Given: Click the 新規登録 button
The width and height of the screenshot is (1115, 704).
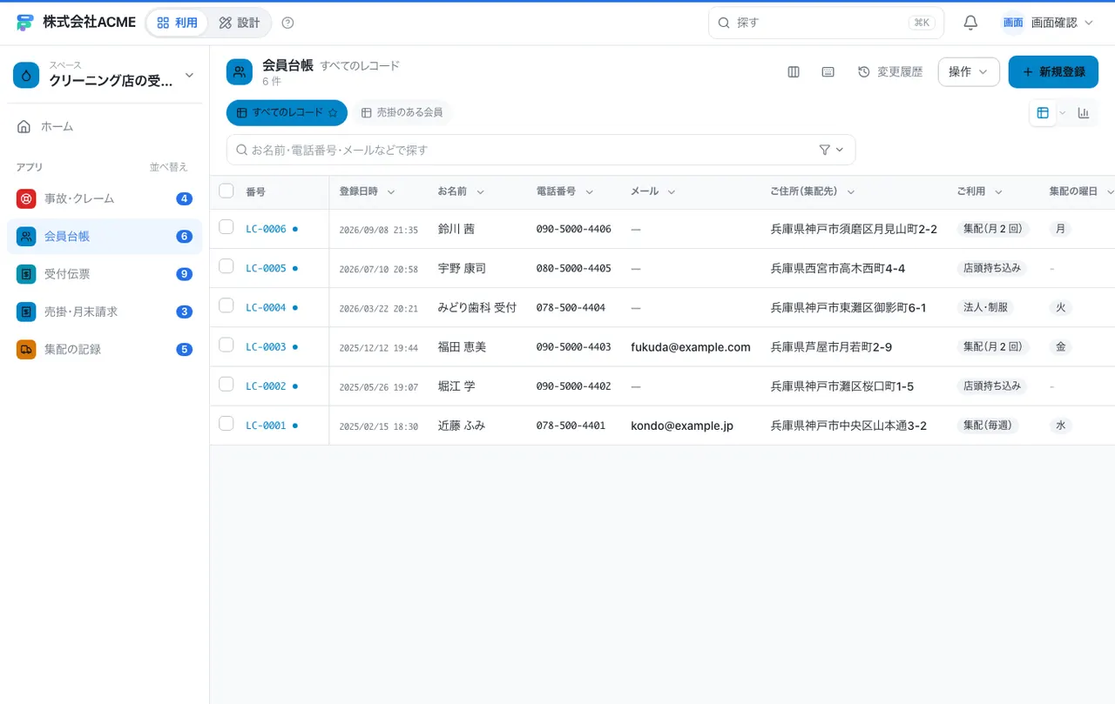Looking at the screenshot, I should coord(1053,72).
